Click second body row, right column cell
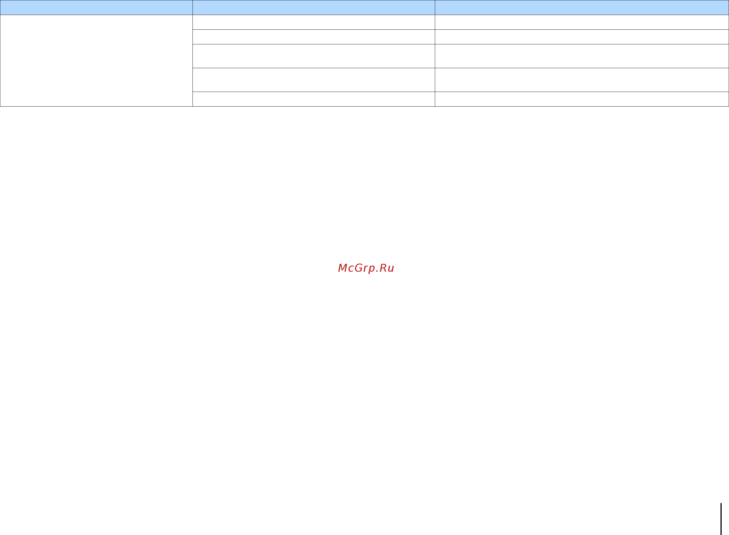This screenshot has height=535, width=729. pyautogui.click(x=582, y=37)
